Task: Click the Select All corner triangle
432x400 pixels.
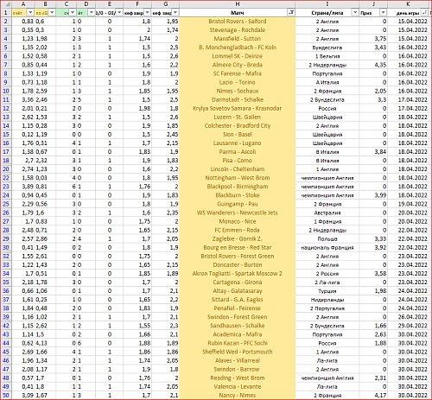Action: [x=6, y=4]
